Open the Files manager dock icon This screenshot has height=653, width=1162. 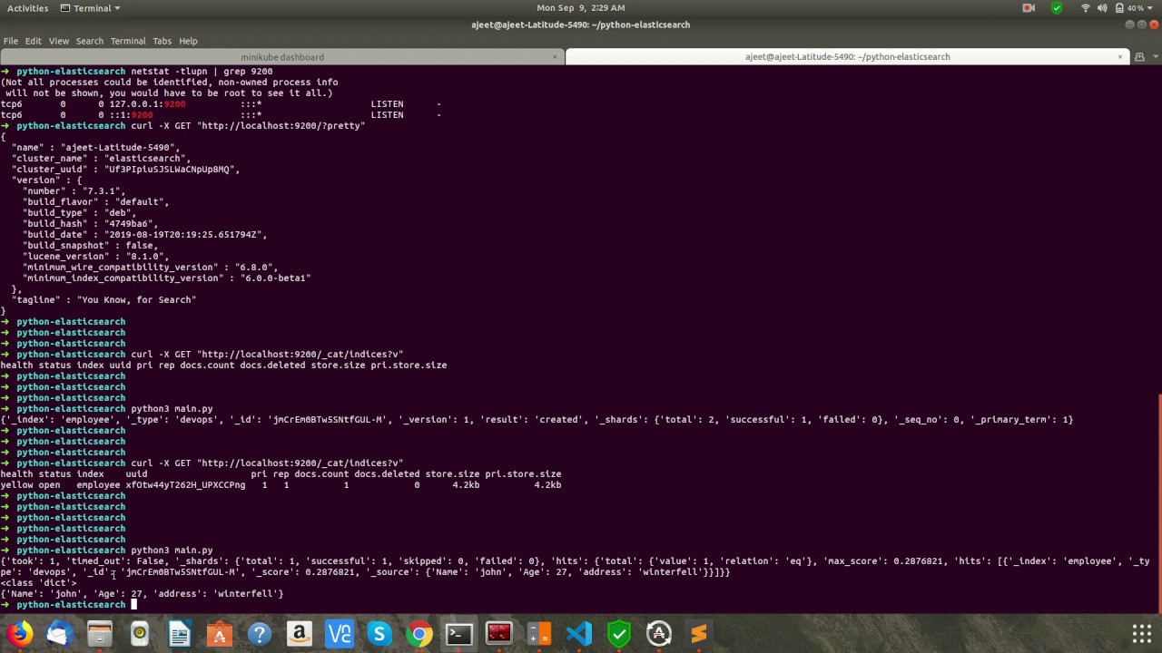pyautogui.click(x=100, y=633)
